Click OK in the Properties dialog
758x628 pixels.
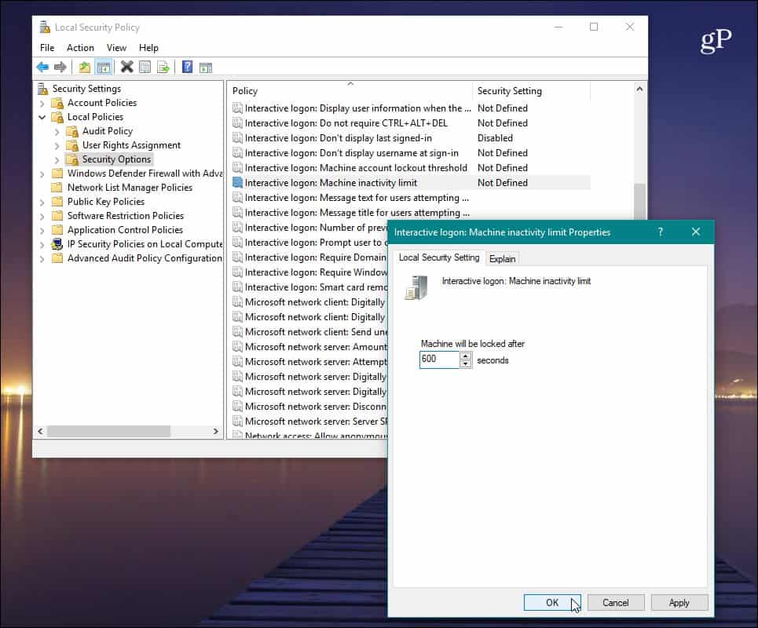[552, 602]
